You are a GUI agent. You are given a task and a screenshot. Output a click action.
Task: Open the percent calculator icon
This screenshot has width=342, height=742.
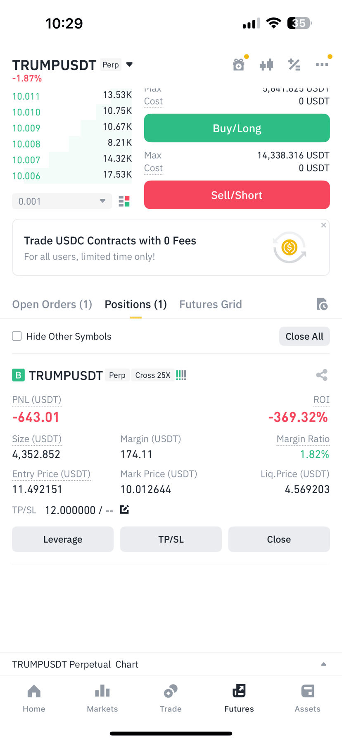(x=294, y=64)
